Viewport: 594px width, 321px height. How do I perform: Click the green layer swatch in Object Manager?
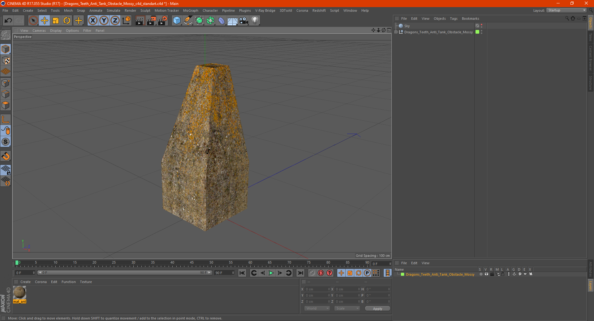[x=477, y=32]
